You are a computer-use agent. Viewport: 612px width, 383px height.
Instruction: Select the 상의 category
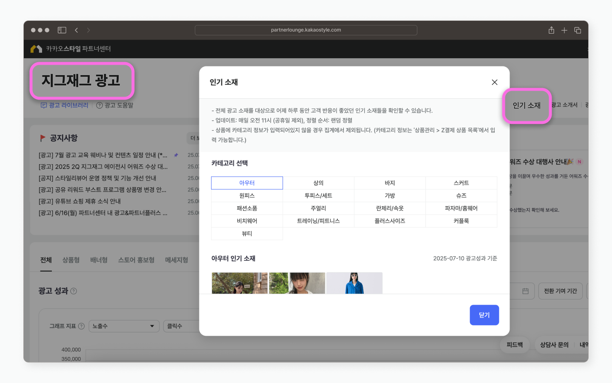[x=318, y=183]
